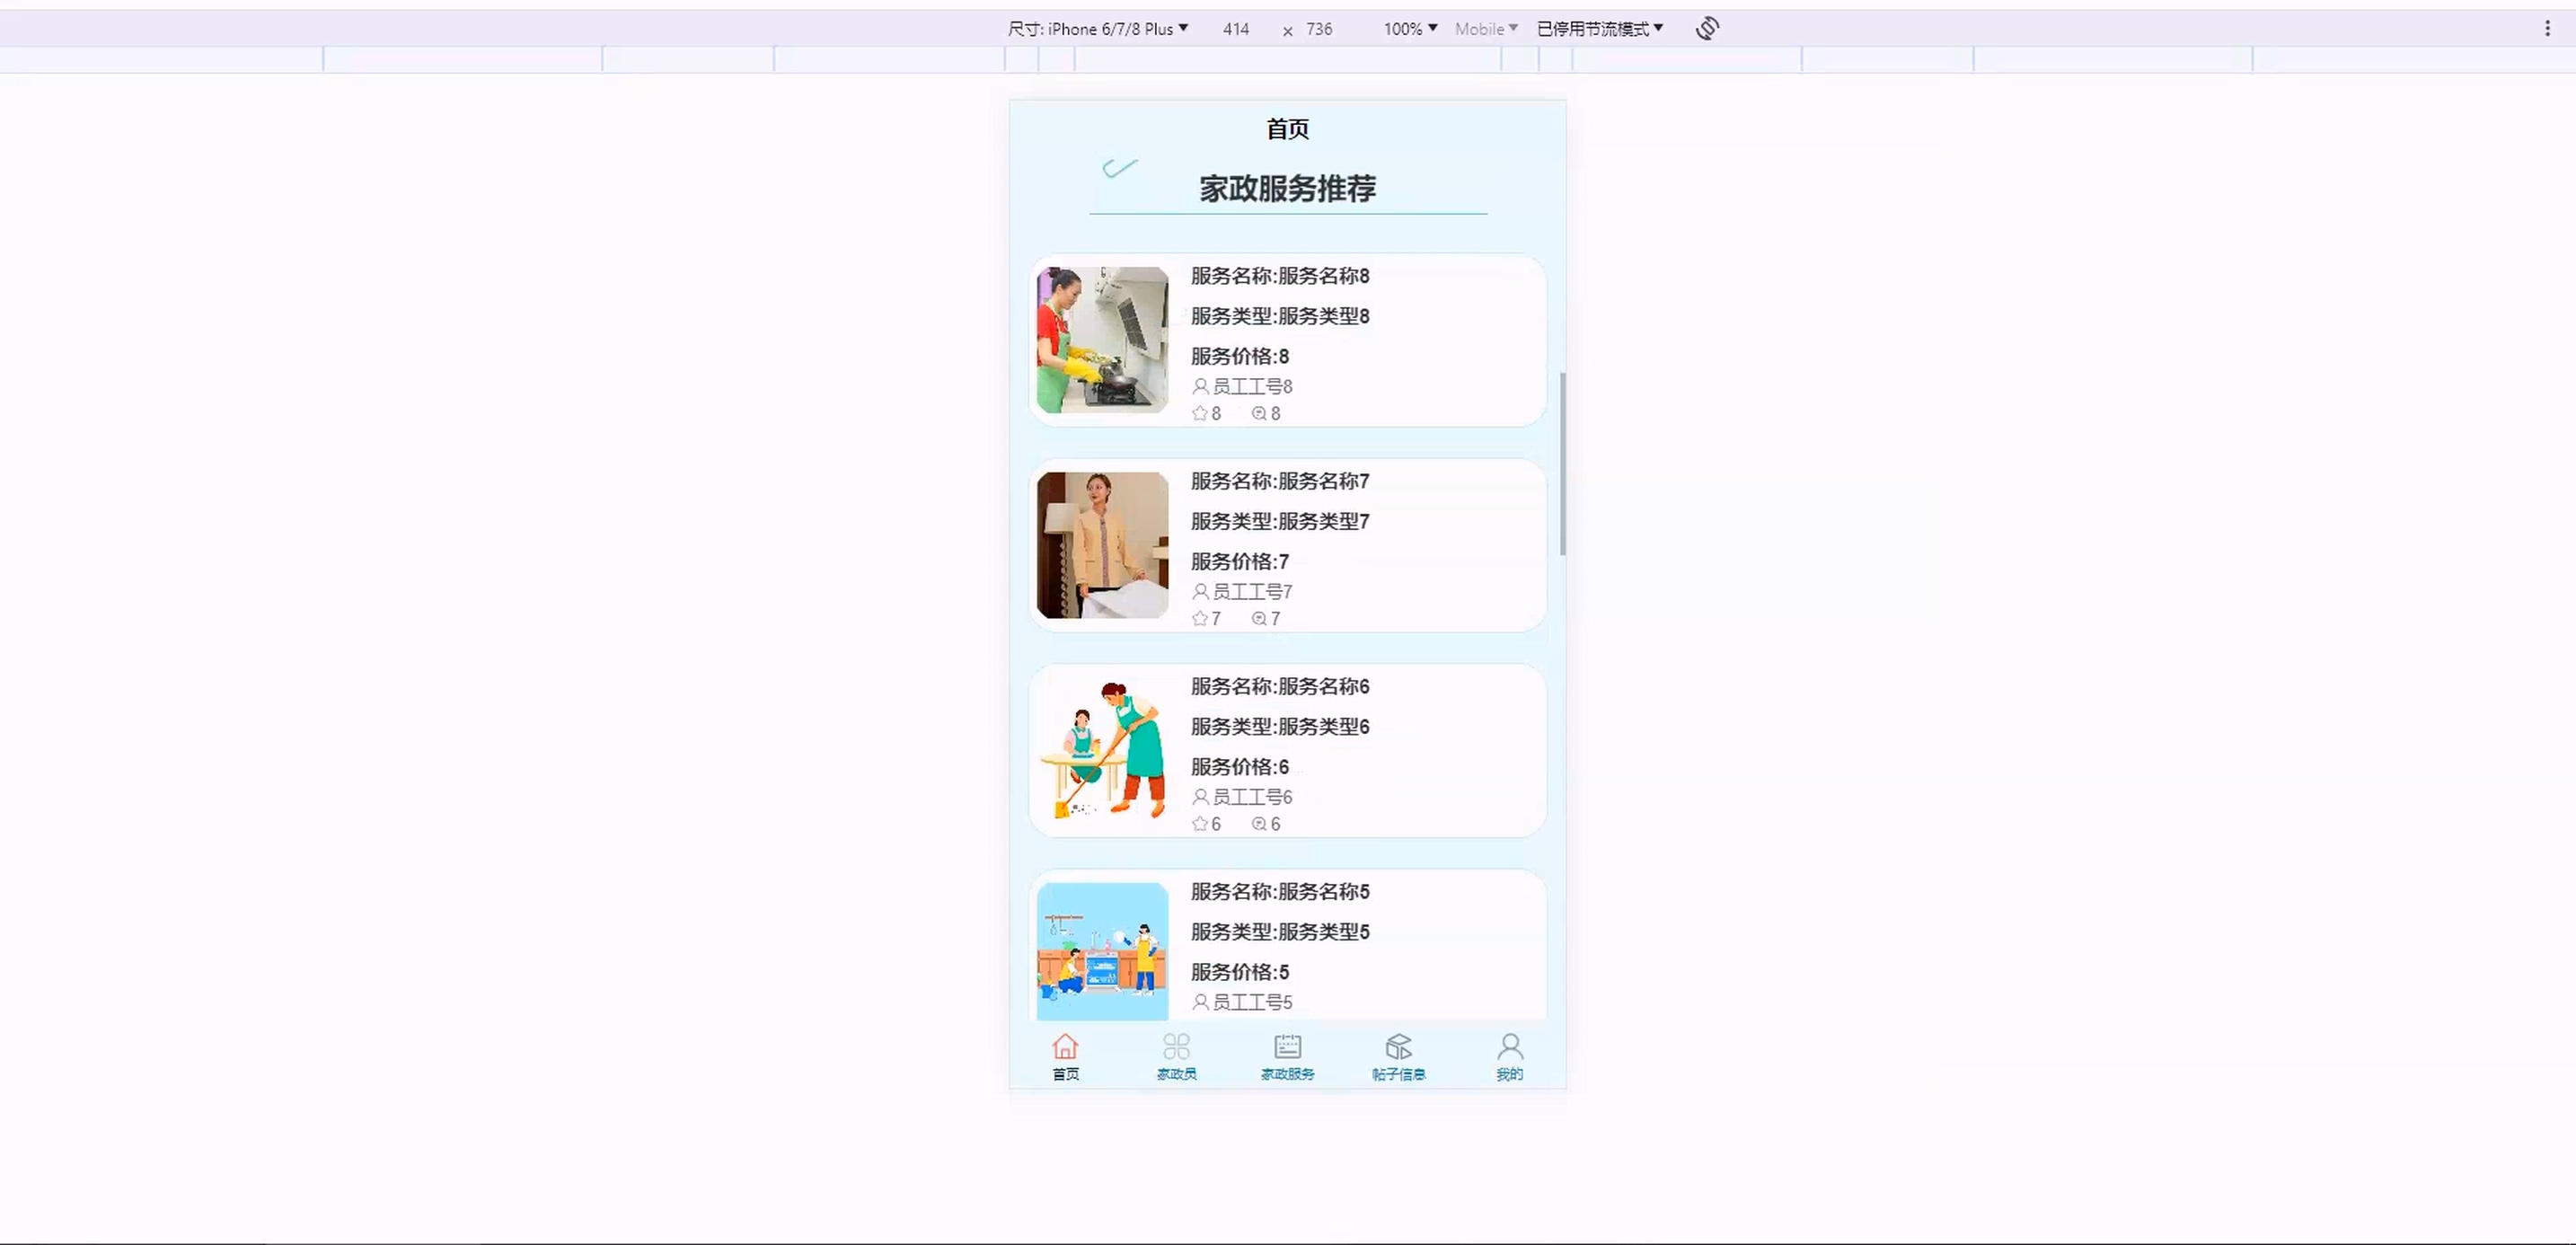Click the star icon on service 8
Image resolution: width=2576 pixels, height=1245 pixels.
1200,413
